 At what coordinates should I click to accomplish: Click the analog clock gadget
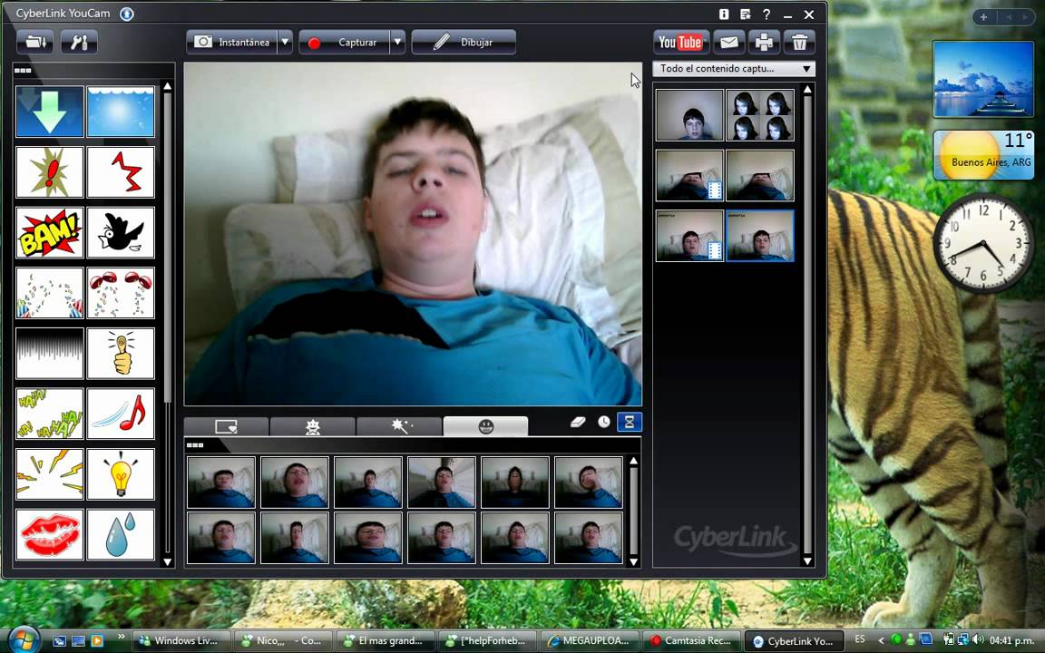[983, 243]
